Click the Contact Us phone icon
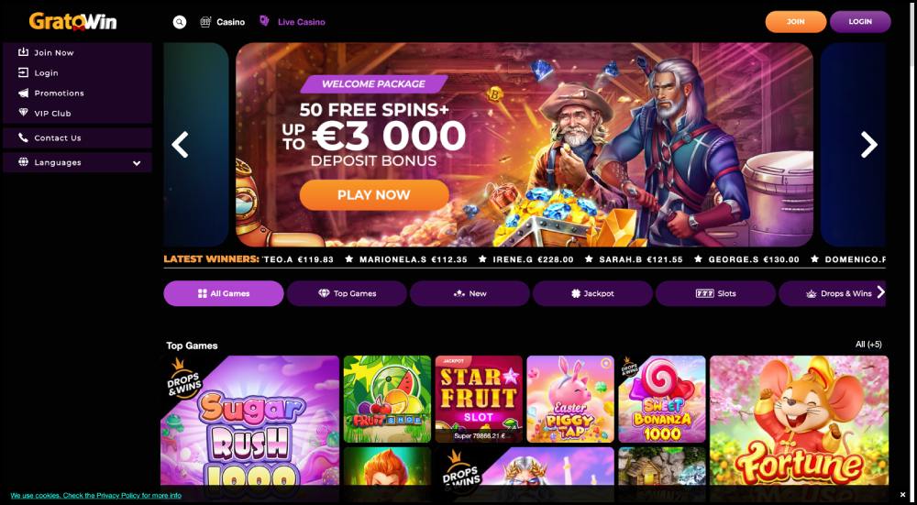Image resolution: width=917 pixels, height=505 pixels. 24,137
